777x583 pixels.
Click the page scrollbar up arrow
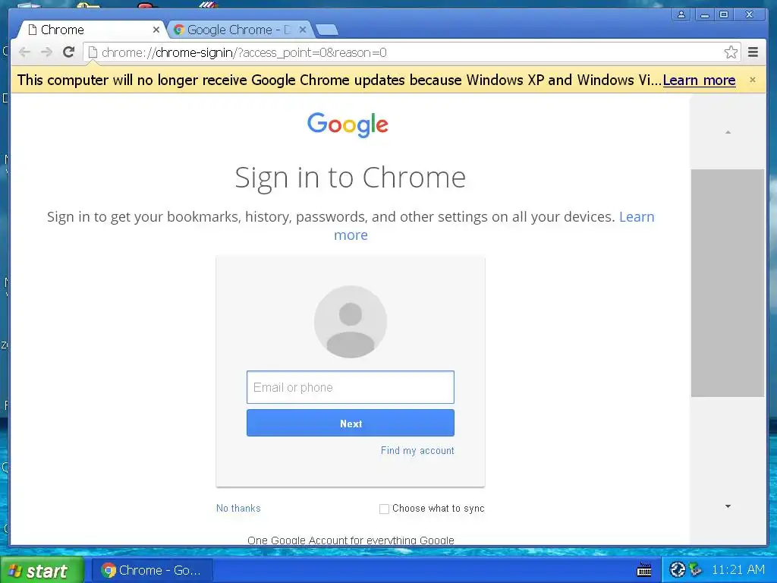tap(728, 132)
